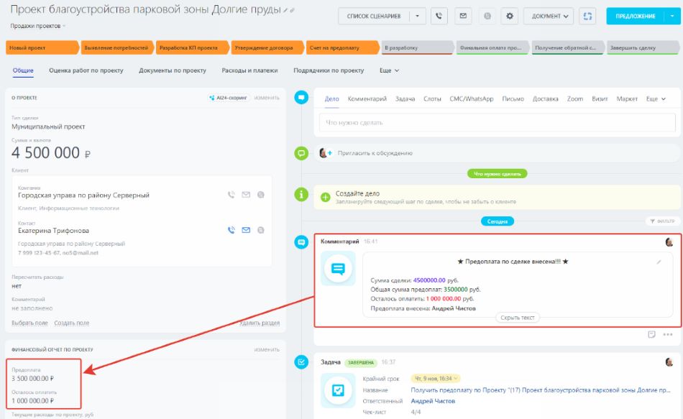The image size is (683, 419).
Task: Open three-dots menu under comment card
Action: coord(668,334)
